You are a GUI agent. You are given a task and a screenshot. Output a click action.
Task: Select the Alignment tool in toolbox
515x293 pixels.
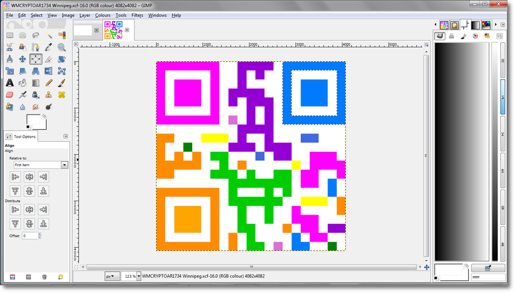[x=35, y=59]
